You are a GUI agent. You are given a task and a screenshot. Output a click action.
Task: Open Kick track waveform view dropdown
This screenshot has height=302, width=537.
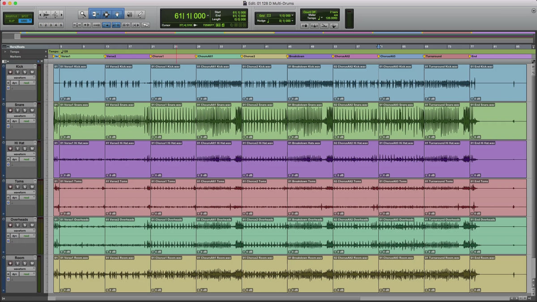pos(21,77)
